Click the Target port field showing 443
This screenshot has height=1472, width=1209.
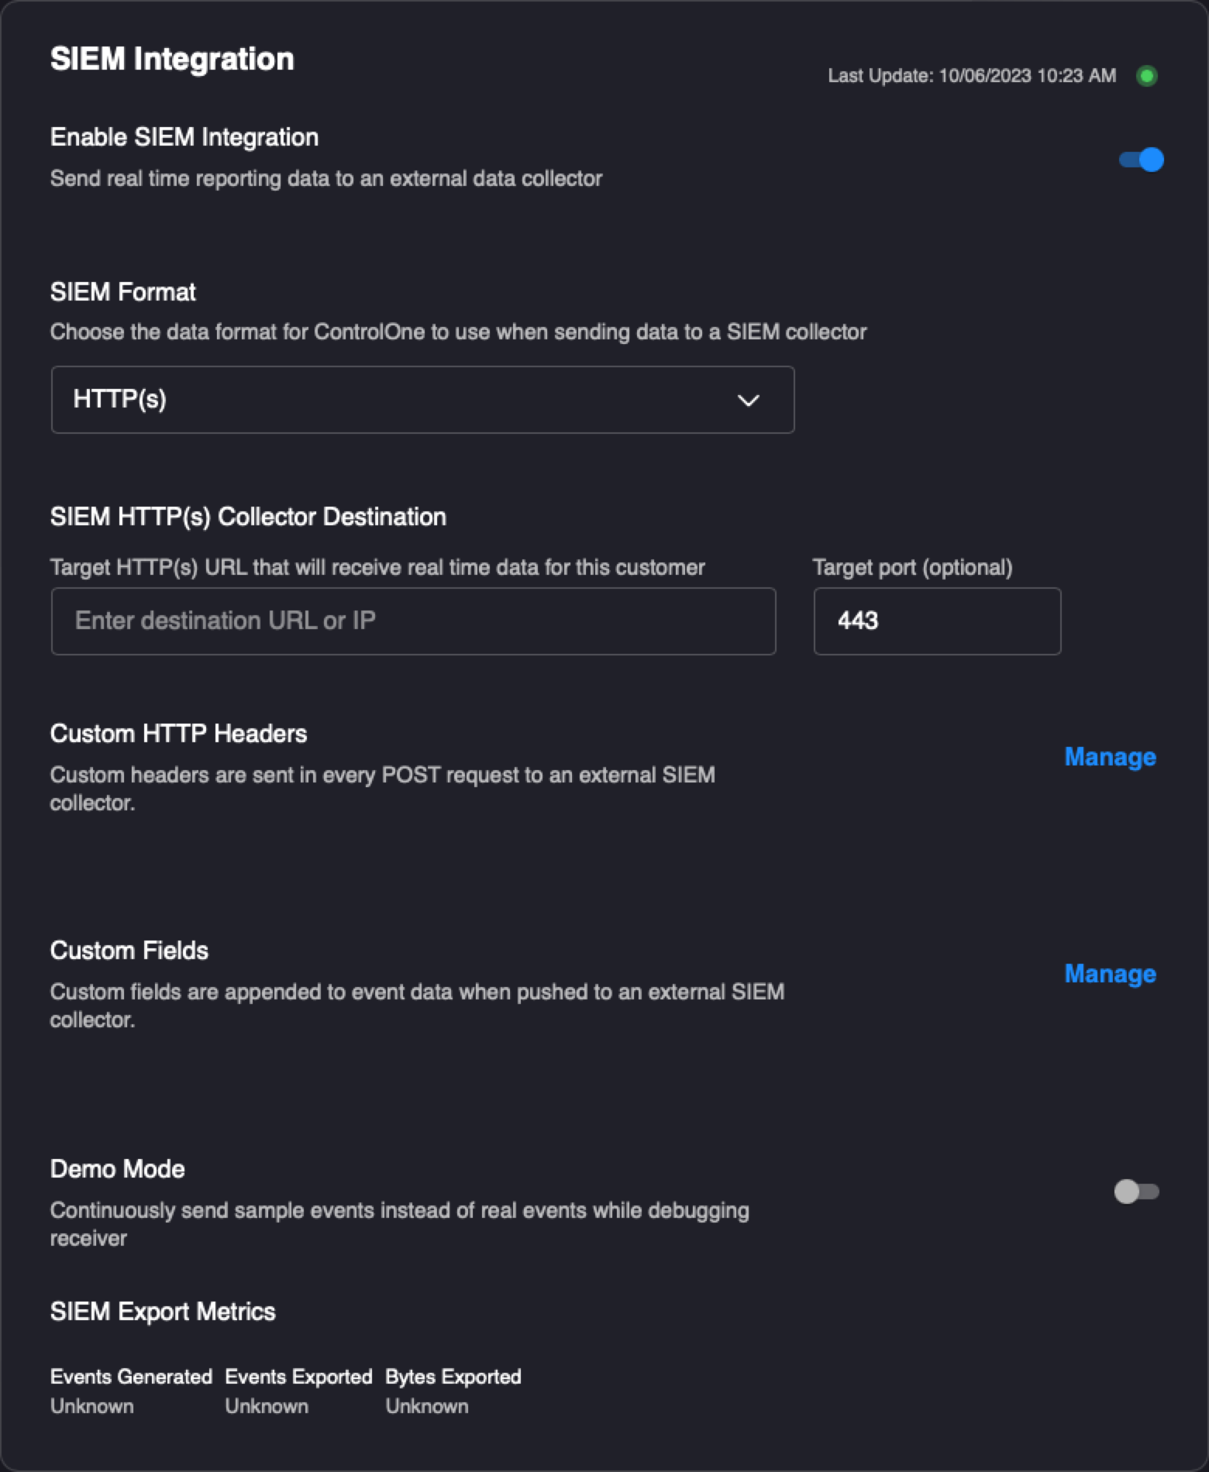[x=936, y=621]
